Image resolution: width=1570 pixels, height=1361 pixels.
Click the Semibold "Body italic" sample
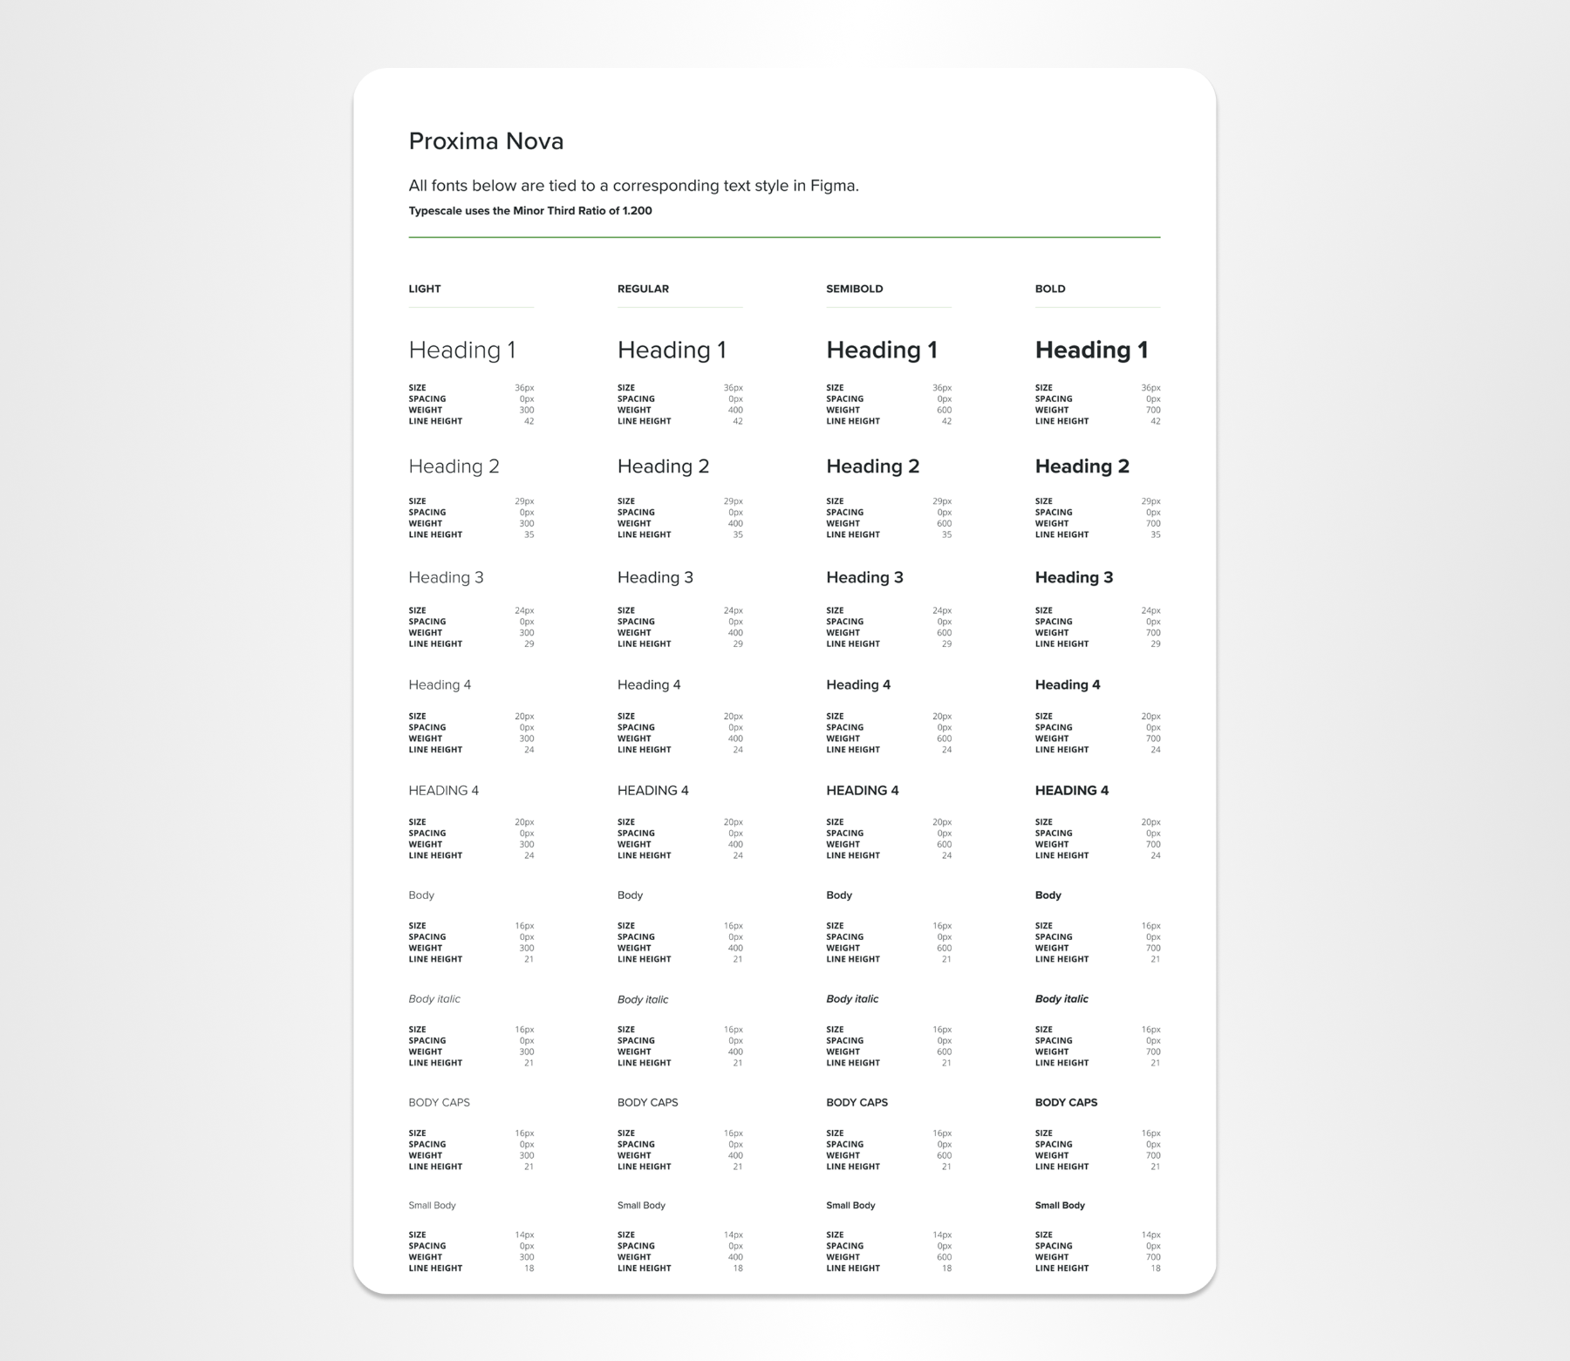852,999
